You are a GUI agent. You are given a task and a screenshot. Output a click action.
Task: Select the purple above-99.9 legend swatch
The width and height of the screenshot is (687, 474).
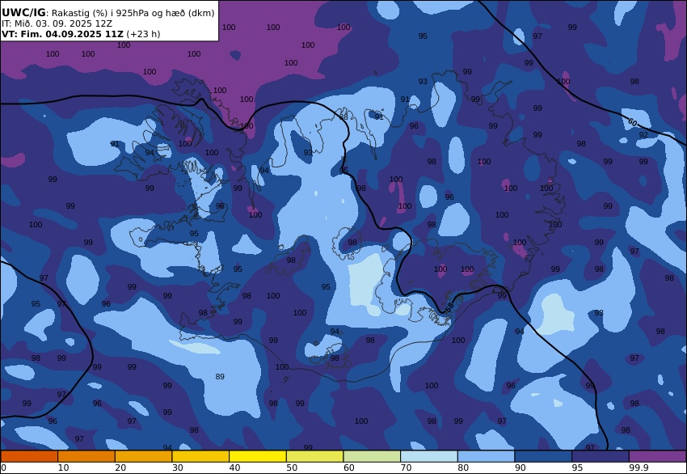[x=658, y=456]
